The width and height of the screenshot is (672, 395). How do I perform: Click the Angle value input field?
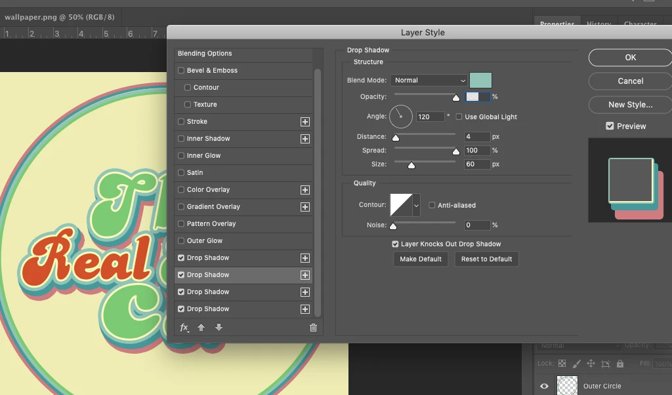click(430, 117)
